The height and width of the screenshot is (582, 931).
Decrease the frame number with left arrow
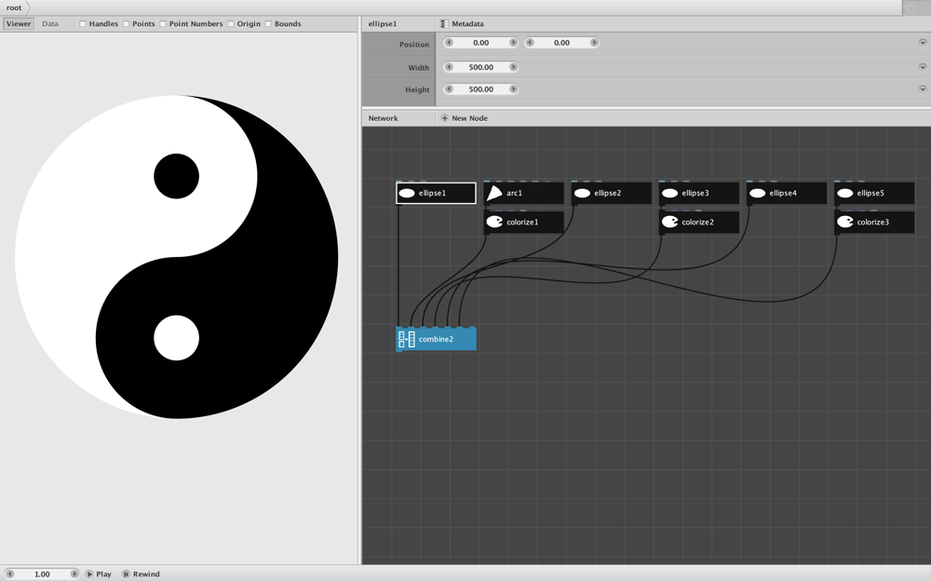tap(9, 575)
